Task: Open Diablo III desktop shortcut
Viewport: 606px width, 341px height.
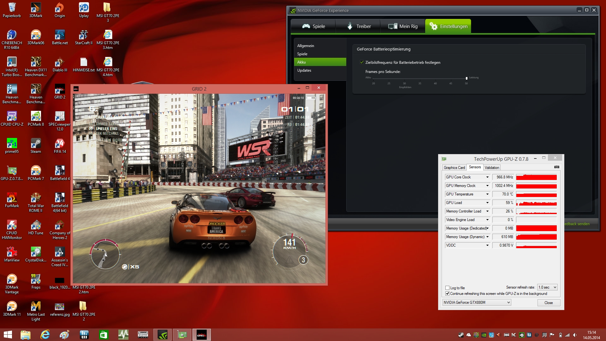Action: click(x=60, y=64)
